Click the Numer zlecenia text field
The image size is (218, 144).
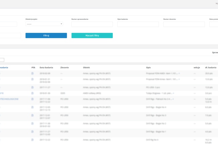click(x=184, y=24)
